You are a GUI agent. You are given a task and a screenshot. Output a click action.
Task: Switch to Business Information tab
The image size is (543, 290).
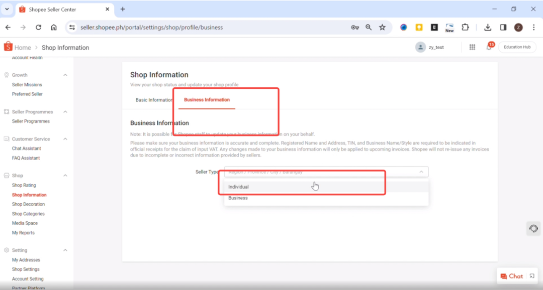[x=207, y=100]
